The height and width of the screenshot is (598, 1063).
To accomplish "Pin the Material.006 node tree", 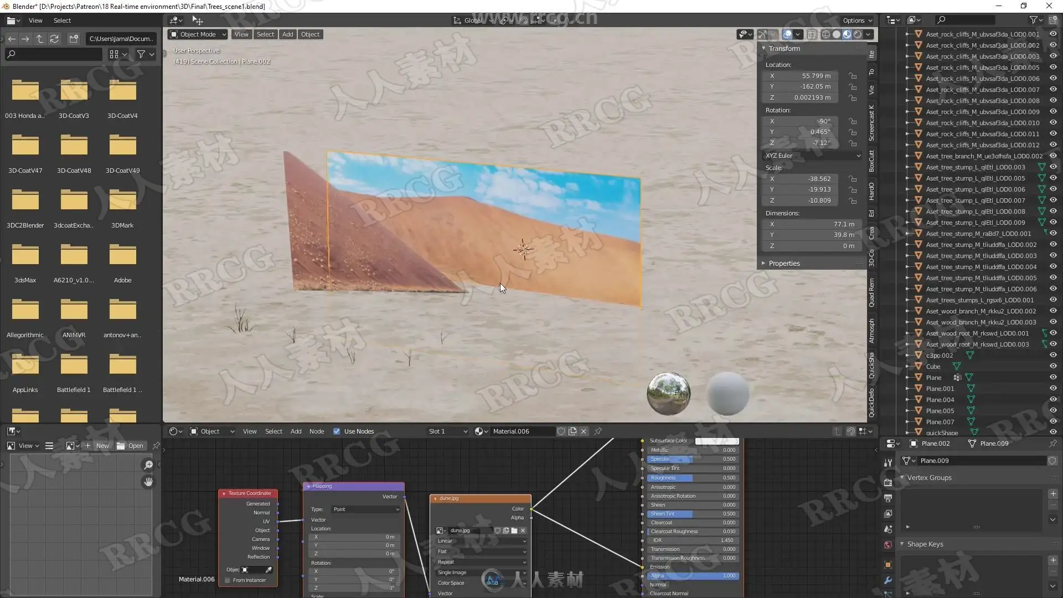I will [598, 431].
